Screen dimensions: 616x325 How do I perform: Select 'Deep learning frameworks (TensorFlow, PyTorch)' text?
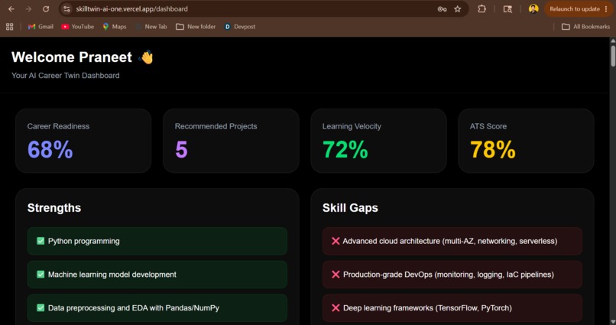tap(427, 308)
